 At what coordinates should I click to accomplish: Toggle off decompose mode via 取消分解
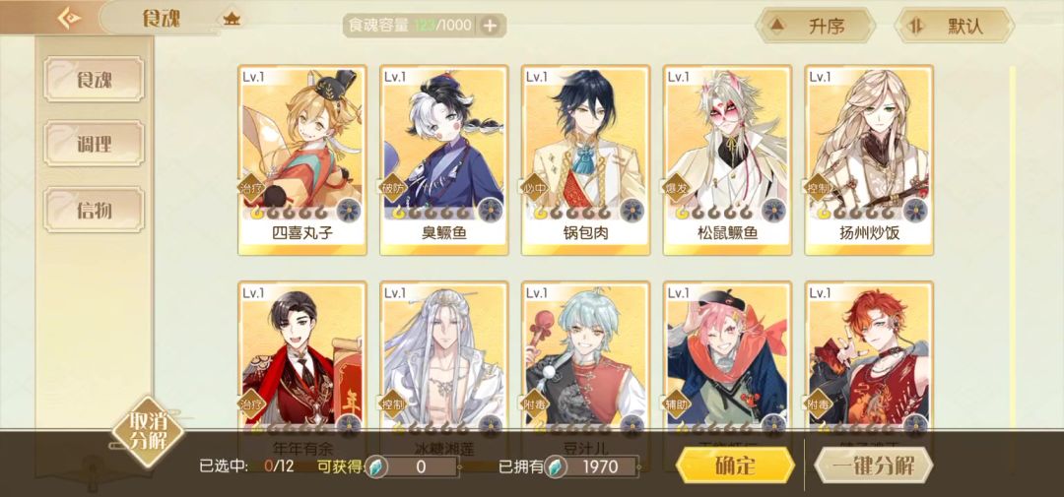(148, 432)
